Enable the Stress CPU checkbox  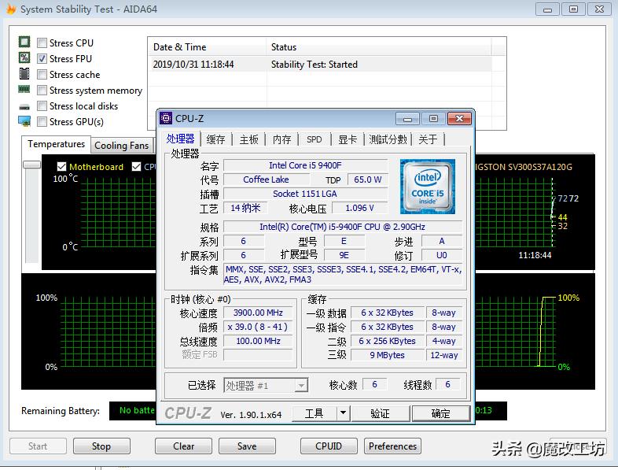[42, 43]
